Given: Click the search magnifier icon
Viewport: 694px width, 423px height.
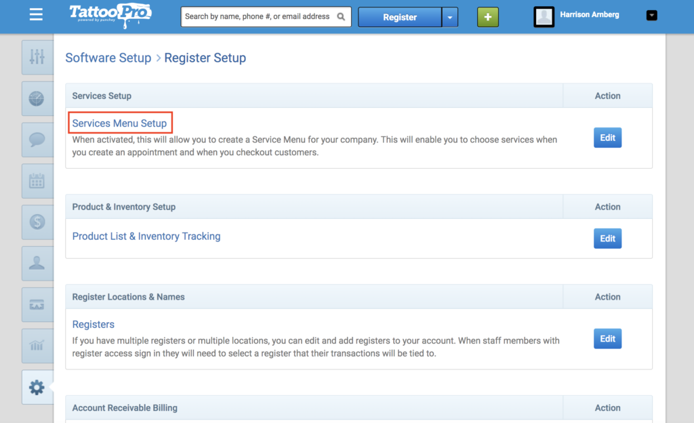Looking at the screenshot, I should click(x=341, y=17).
